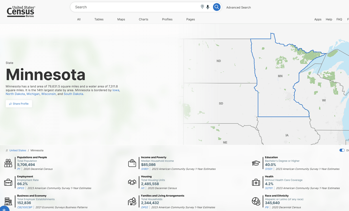This screenshot has width=349, height=211.
Task: Click the Employment briefcase icon
Action: [x=8, y=182]
